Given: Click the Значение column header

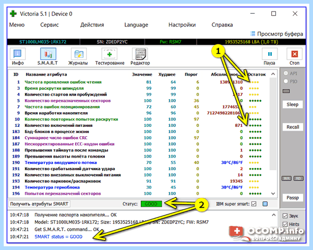Looking at the screenshot, I should coord(142,75).
